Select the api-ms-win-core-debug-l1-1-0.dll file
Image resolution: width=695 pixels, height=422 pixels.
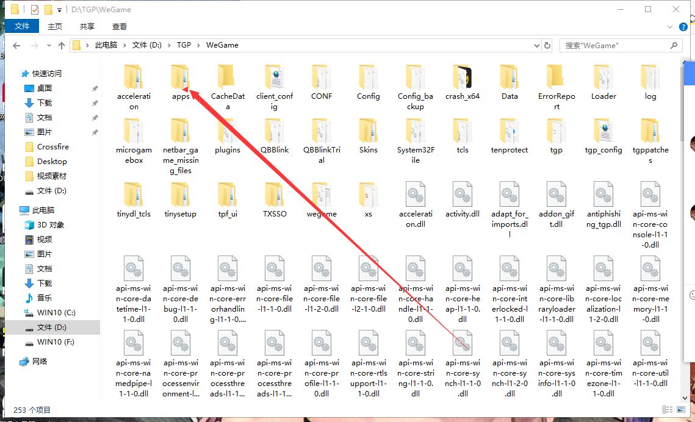(x=181, y=290)
